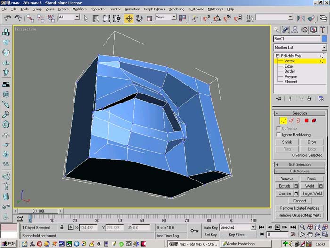The height and width of the screenshot is (248, 330).
Task: Open the Motion panel tab
Action: click(305, 30)
